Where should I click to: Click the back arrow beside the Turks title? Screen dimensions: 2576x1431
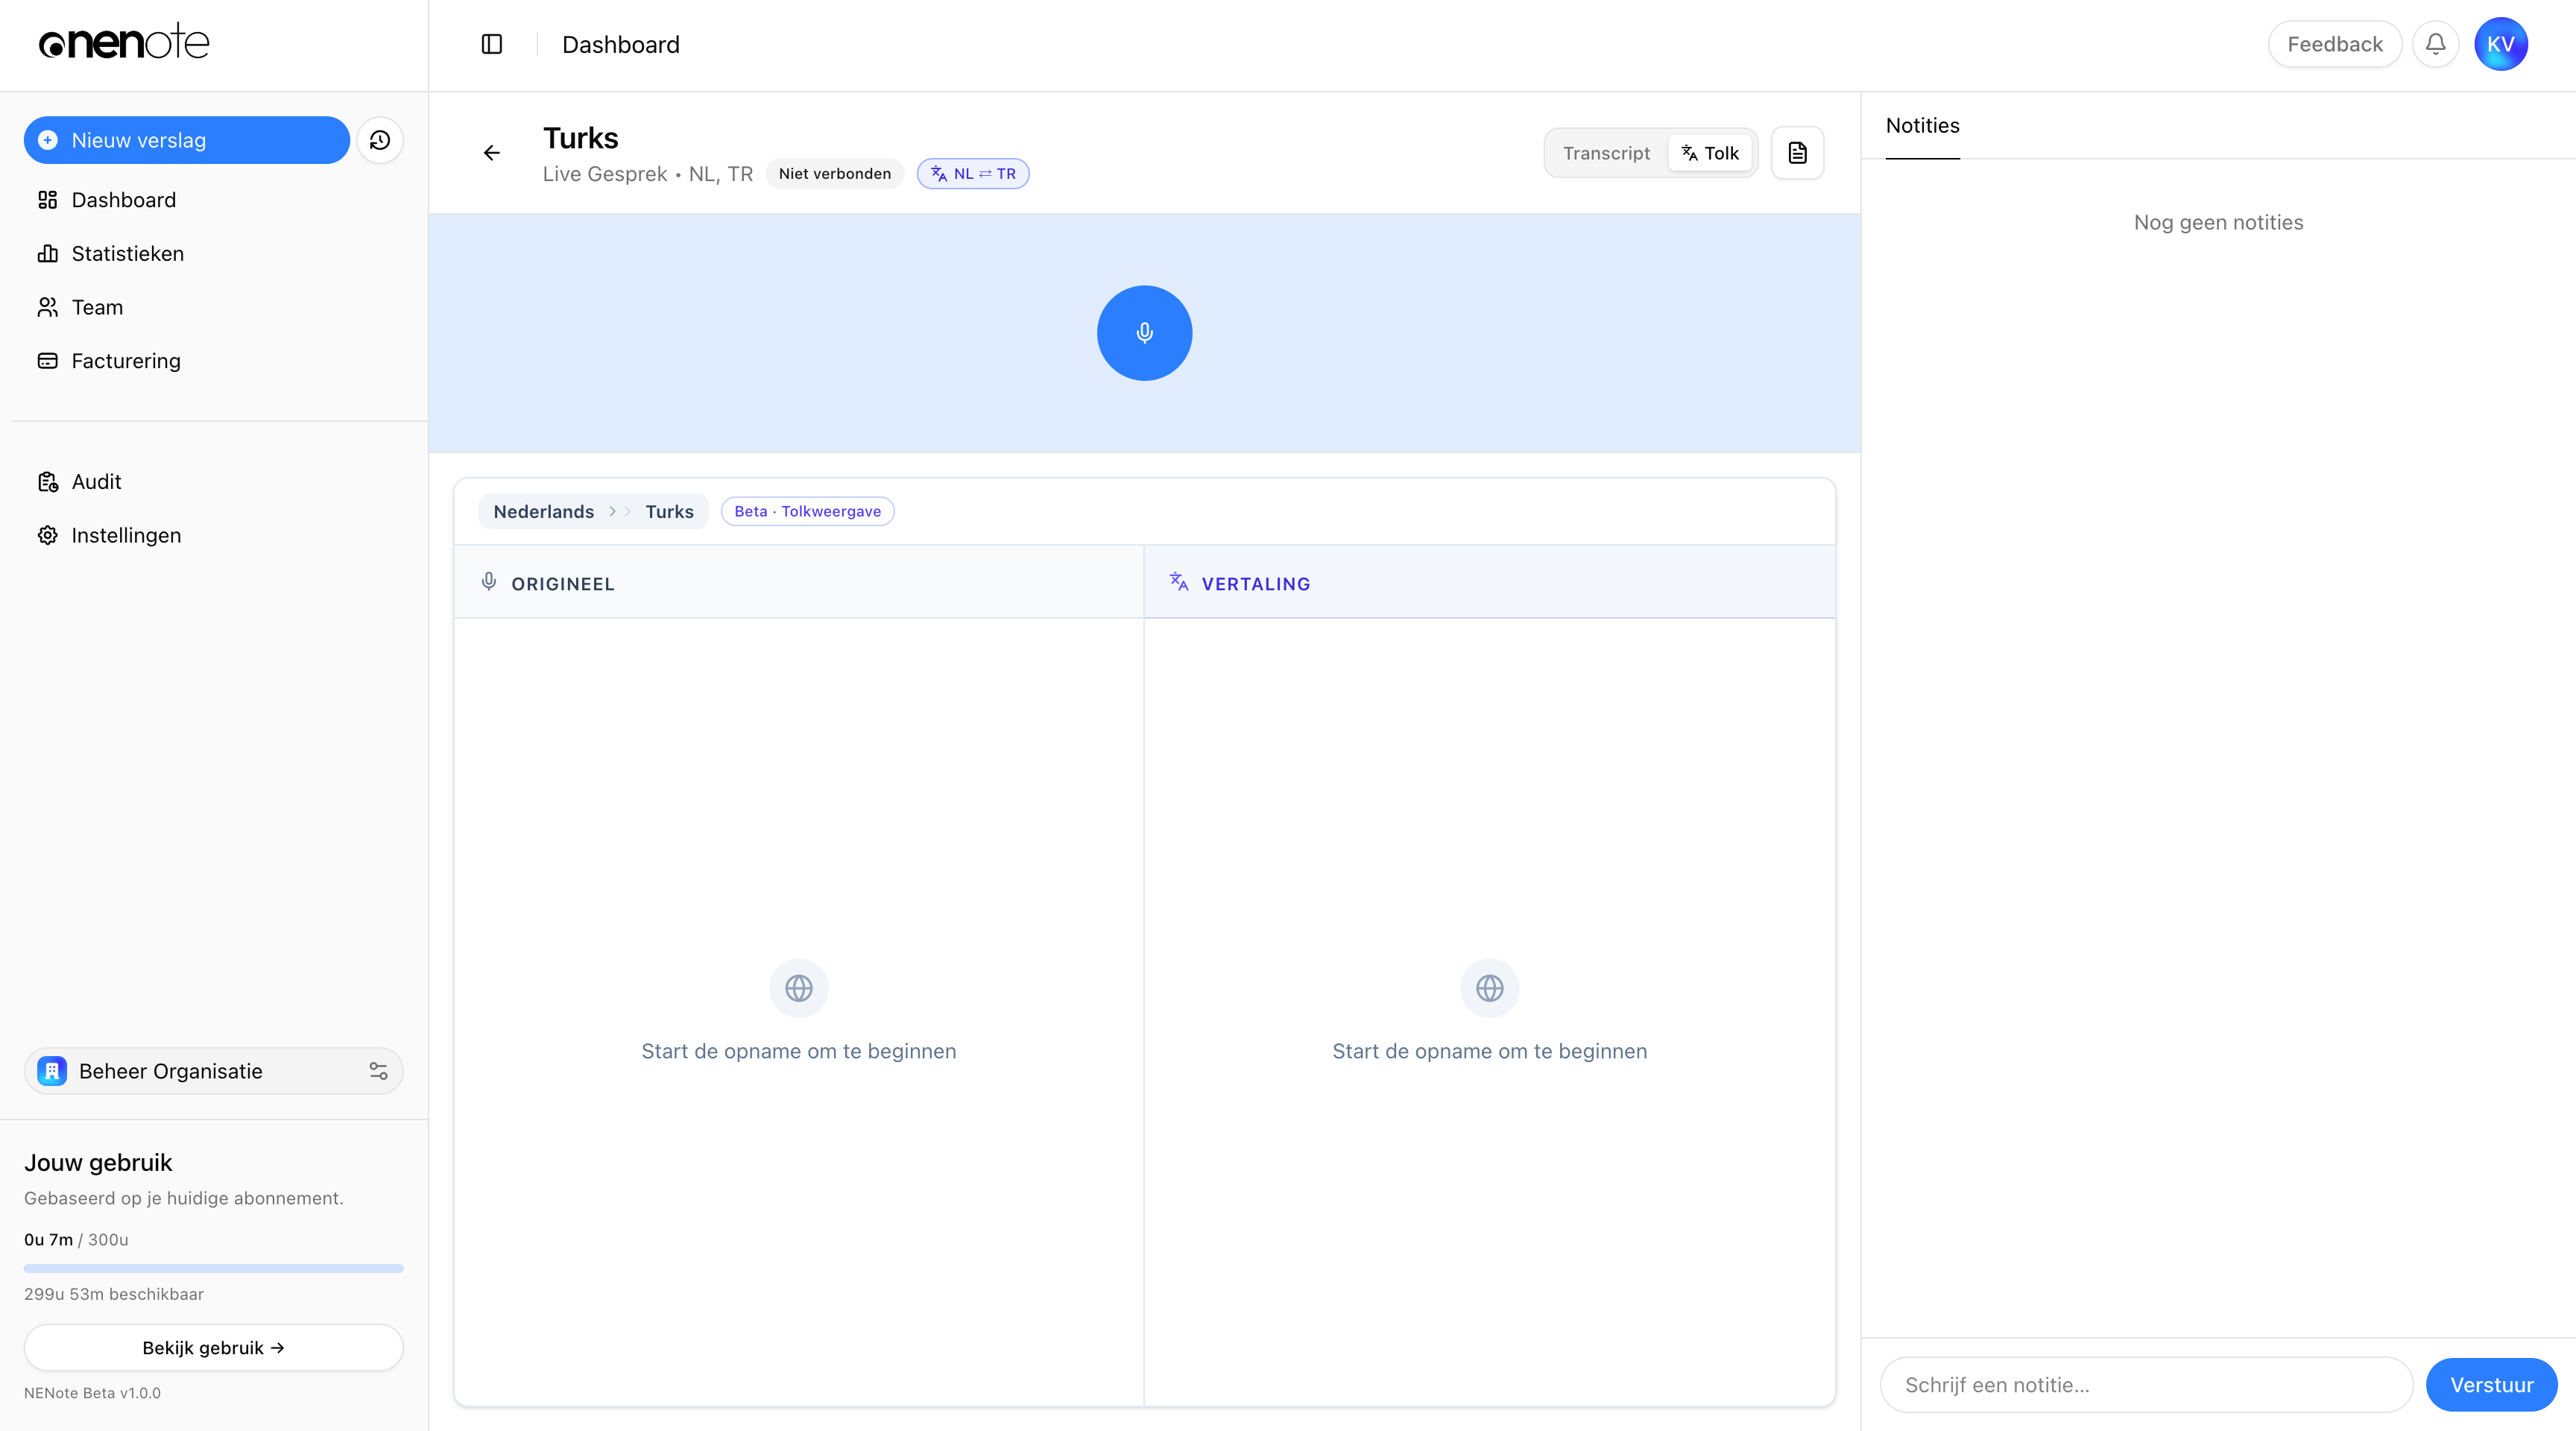pyautogui.click(x=491, y=153)
